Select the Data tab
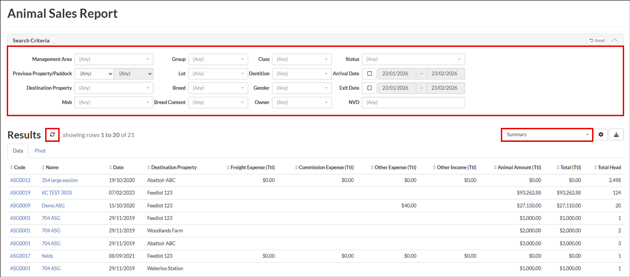The height and width of the screenshot is (277, 630). (x=18, y=151)
